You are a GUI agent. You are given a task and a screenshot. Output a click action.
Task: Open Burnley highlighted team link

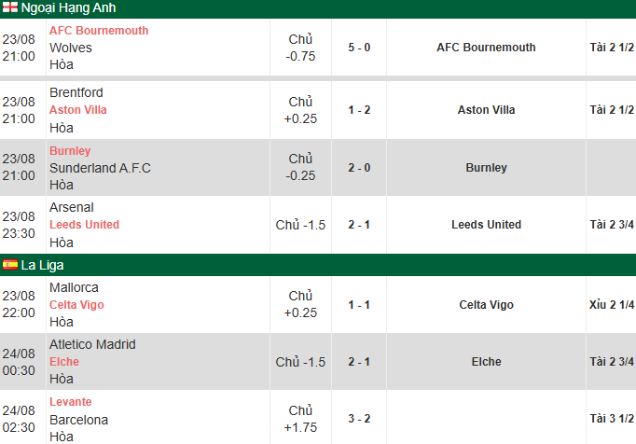tap(70, 151)
